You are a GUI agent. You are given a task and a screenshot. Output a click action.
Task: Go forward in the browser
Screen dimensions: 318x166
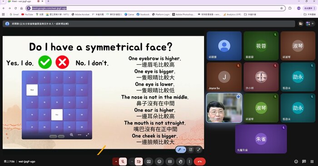[10, 8]
